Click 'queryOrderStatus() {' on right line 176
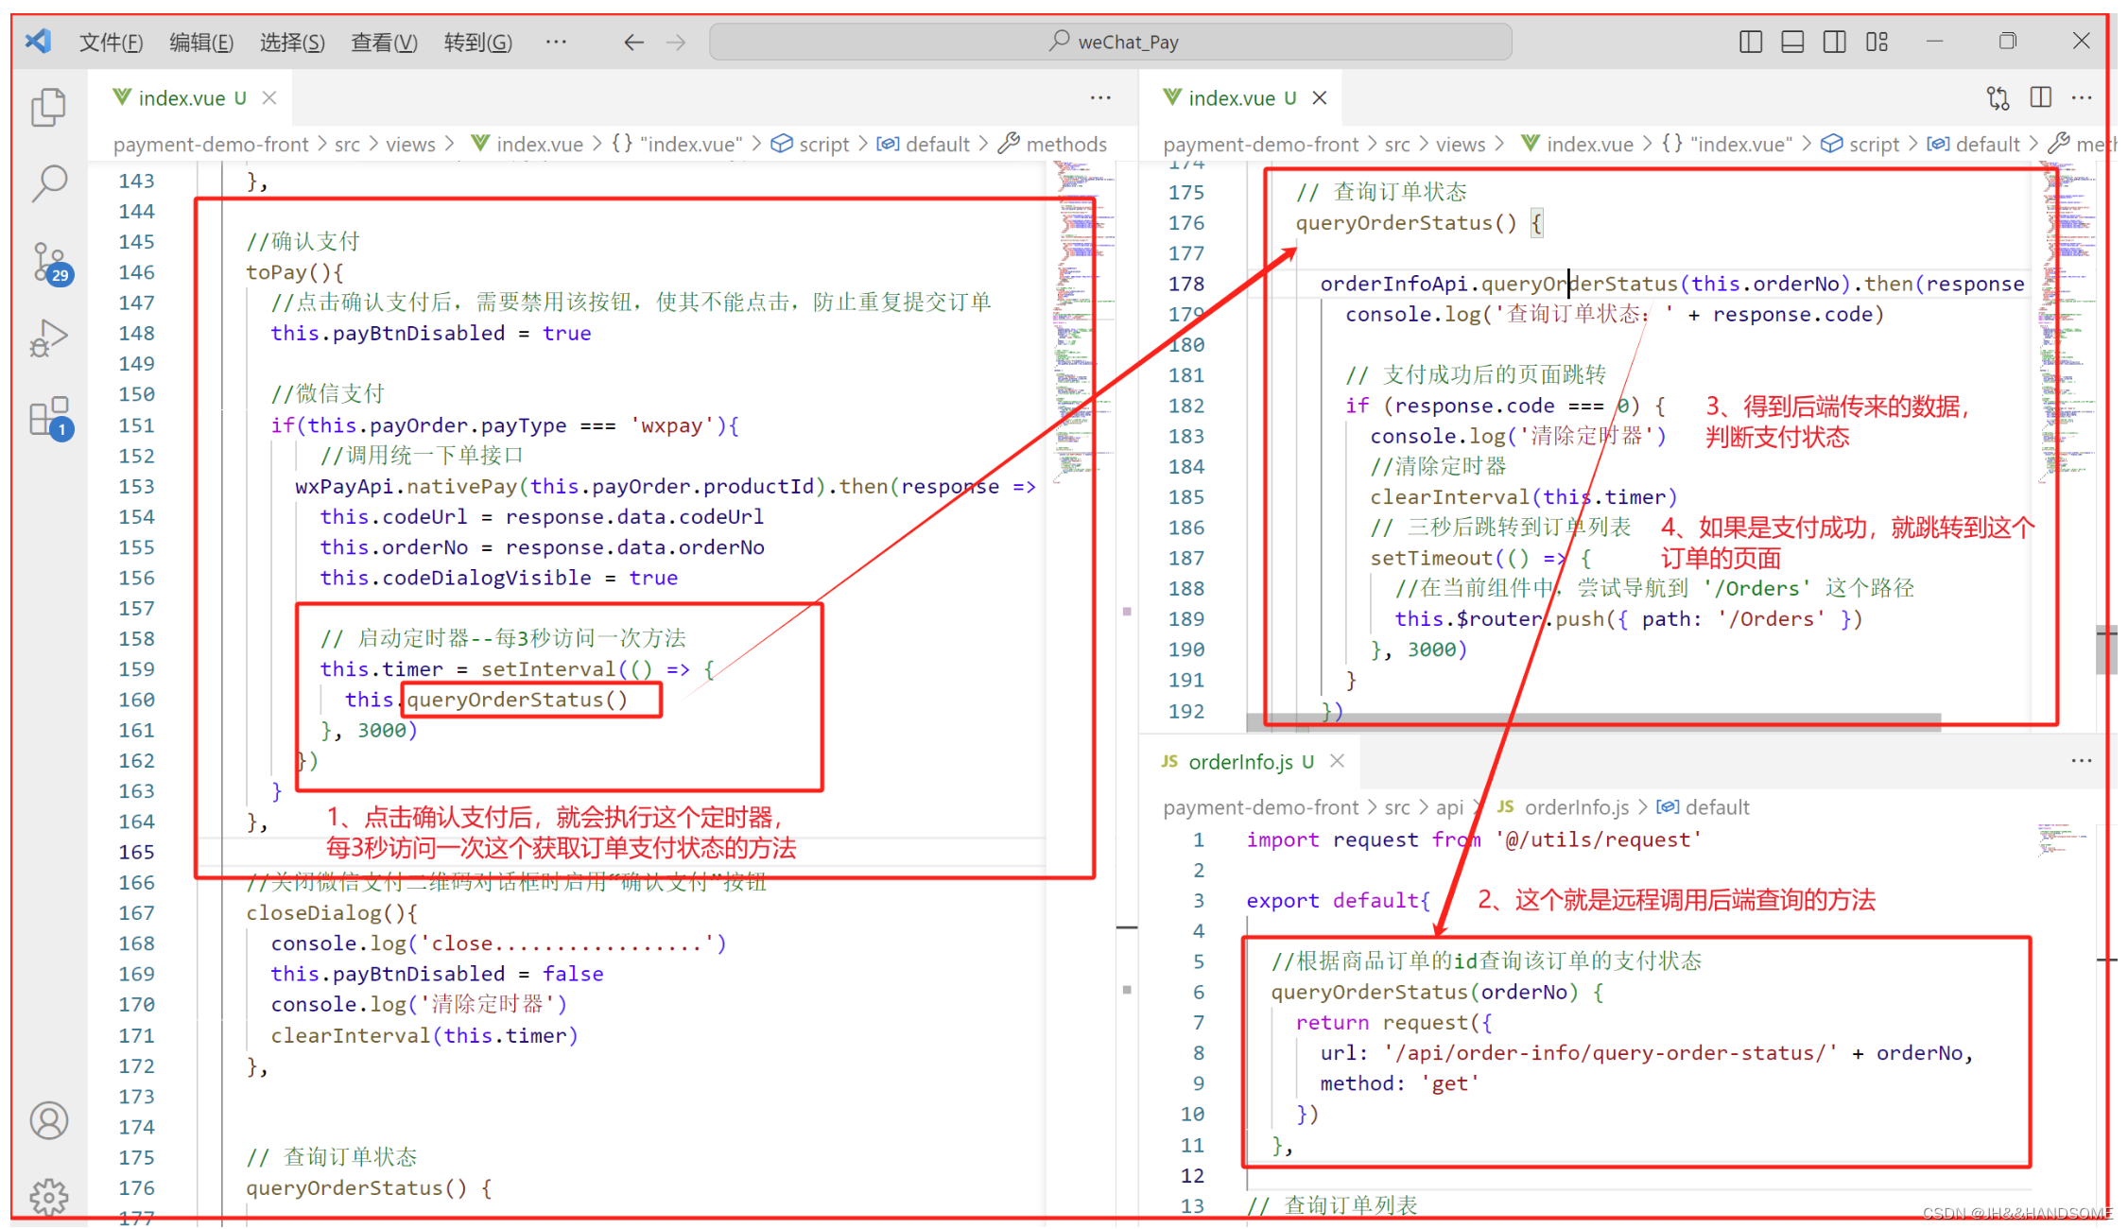Screen dimensions: 2128x1229 click(x=1419, y=224)
